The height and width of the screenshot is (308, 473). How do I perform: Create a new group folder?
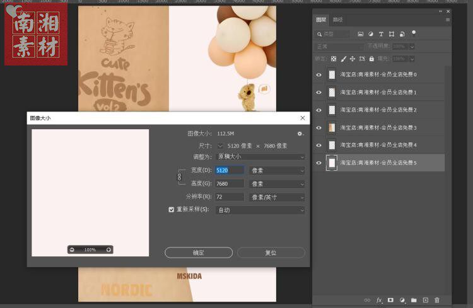[414, 300]
